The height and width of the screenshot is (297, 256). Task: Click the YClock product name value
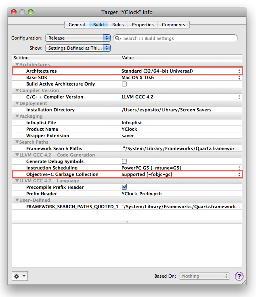click(130, 129)
